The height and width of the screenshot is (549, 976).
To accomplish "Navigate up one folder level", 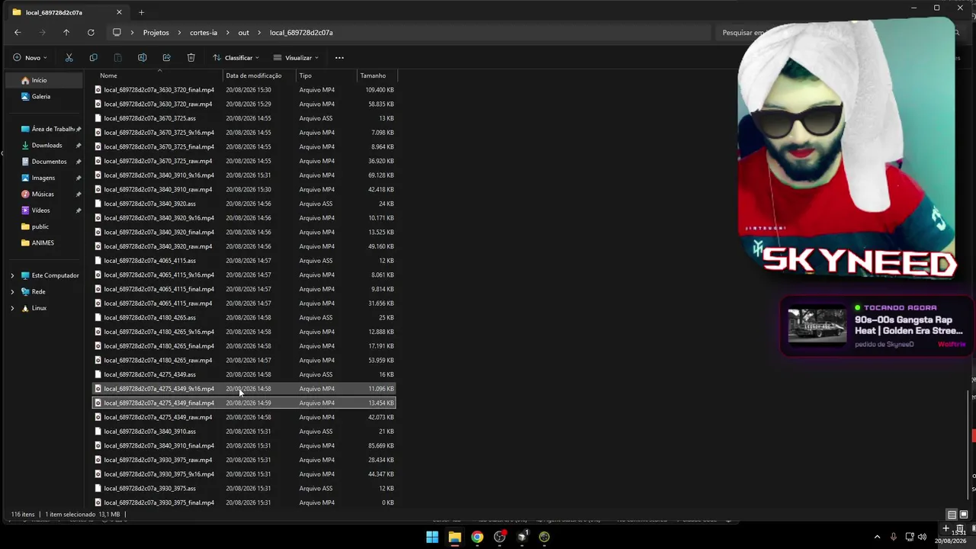I will point(66,33).
